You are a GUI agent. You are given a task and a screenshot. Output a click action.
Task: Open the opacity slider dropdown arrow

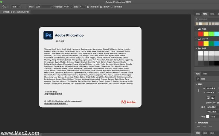[71, 7]
